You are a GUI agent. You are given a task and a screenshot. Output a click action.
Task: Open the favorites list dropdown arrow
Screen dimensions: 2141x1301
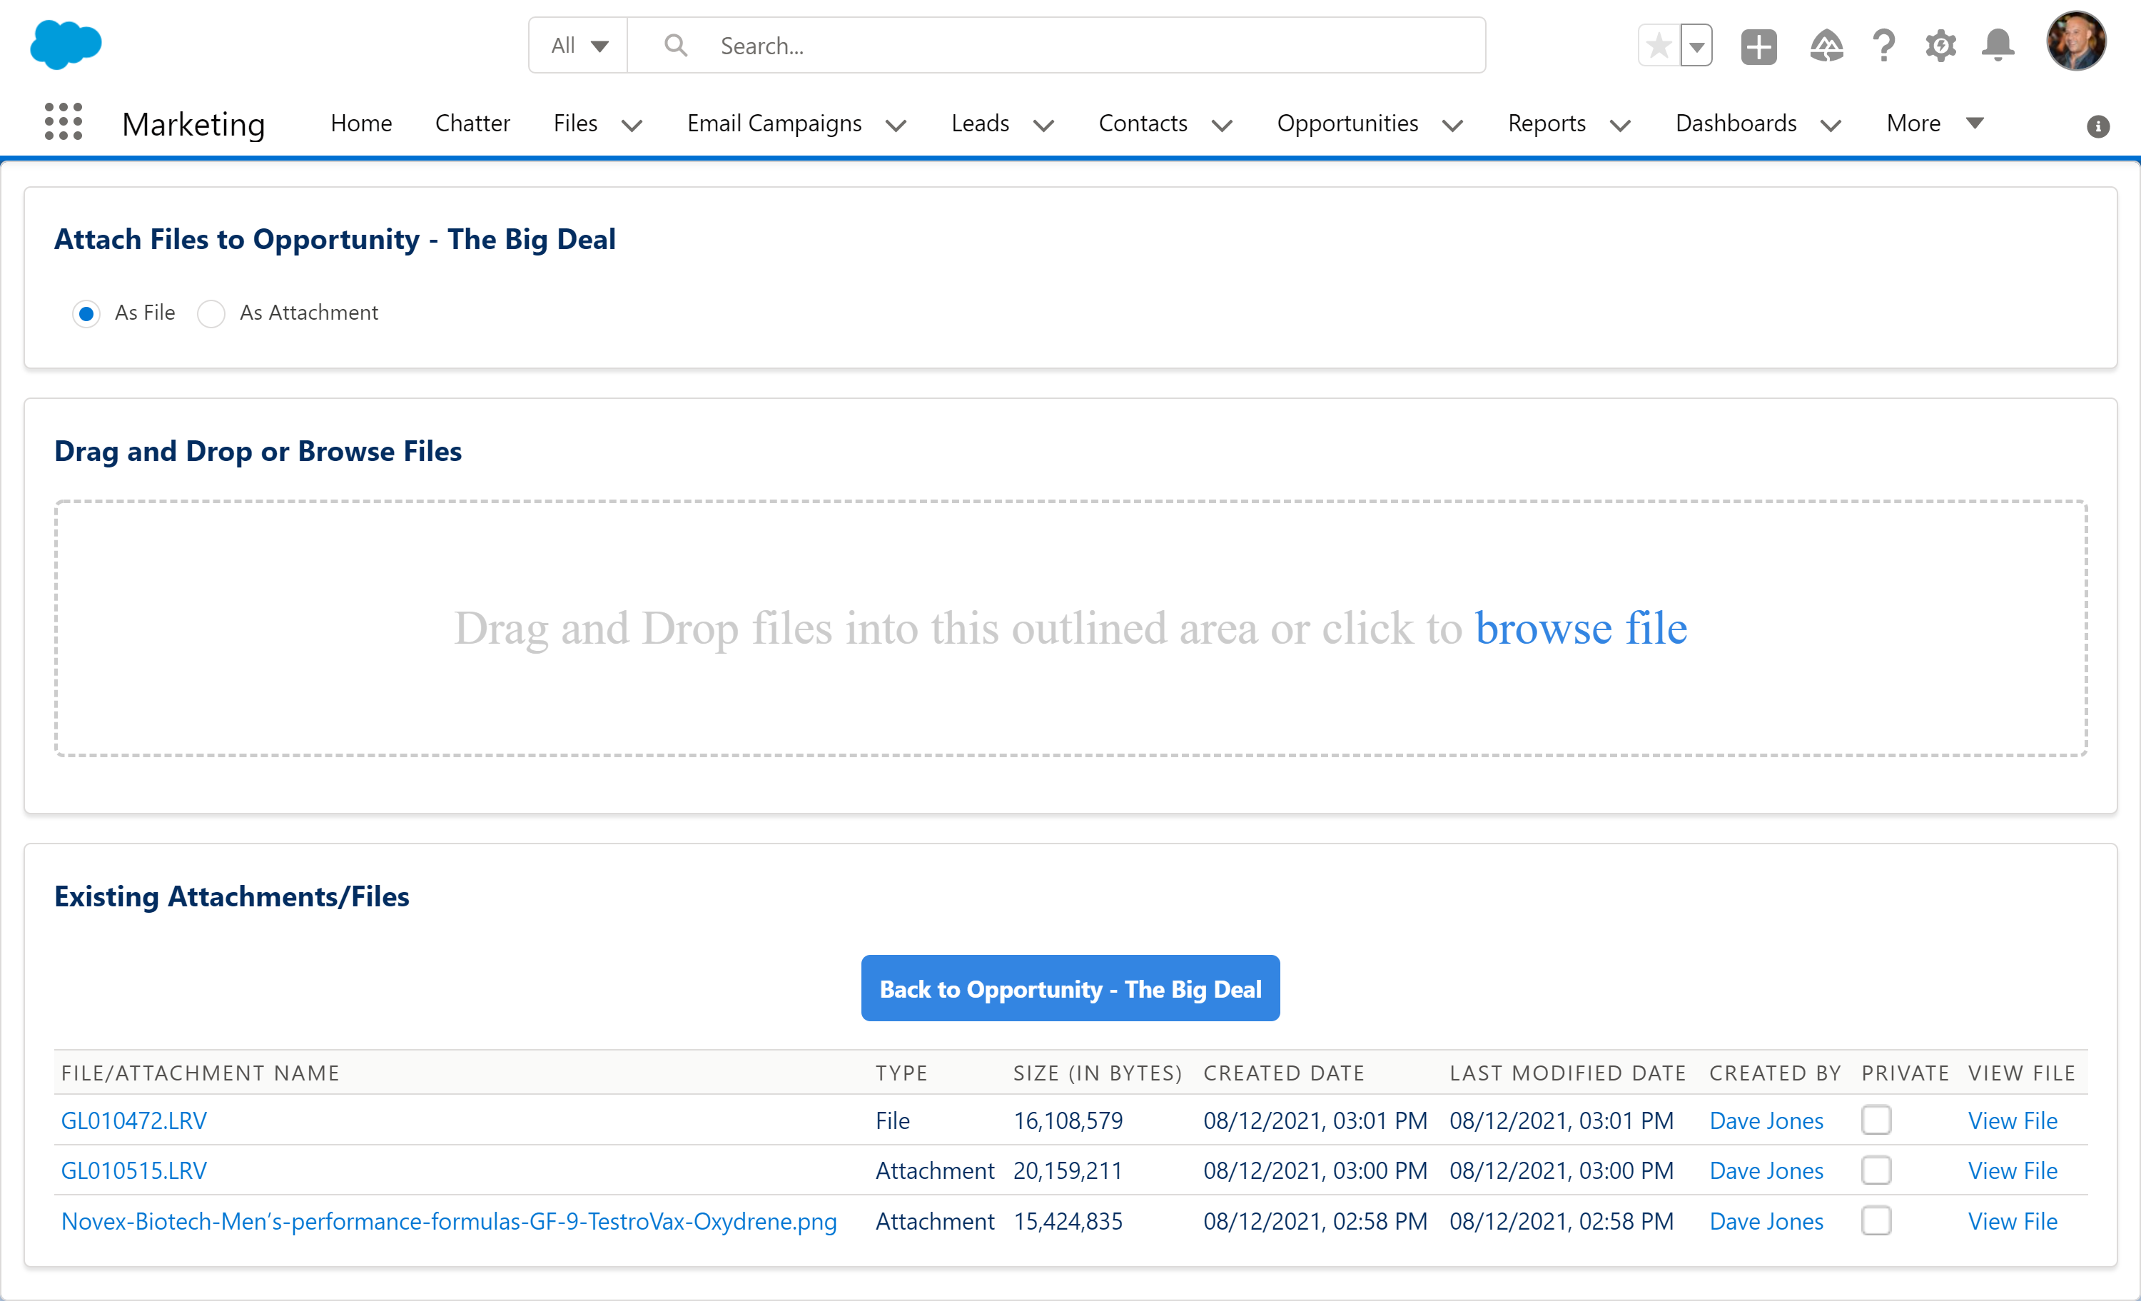(x=1696, y=45)
